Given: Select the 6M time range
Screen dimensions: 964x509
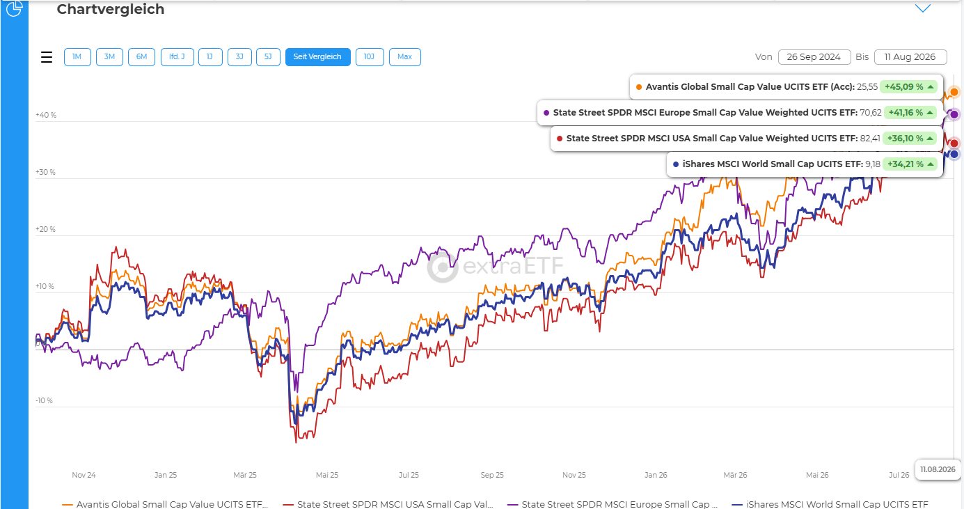Looking at the screenshot, I should (x=141, y=57).
